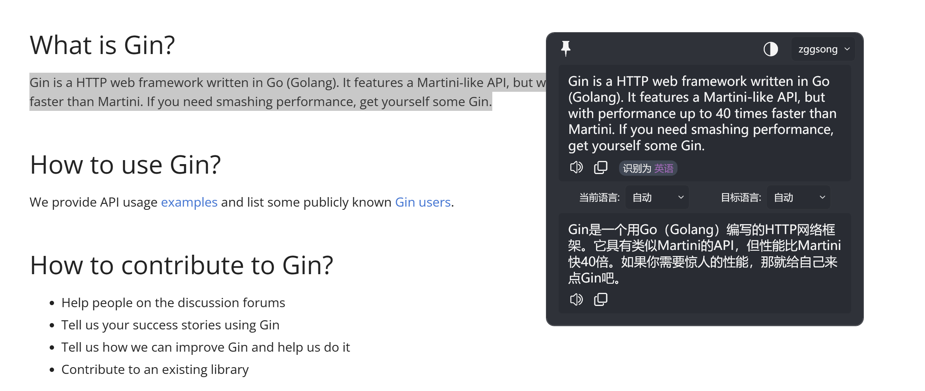Click the highlighted Gin description paragraph
The width and height of the screenshot is (925, 391).
[288, 92]
